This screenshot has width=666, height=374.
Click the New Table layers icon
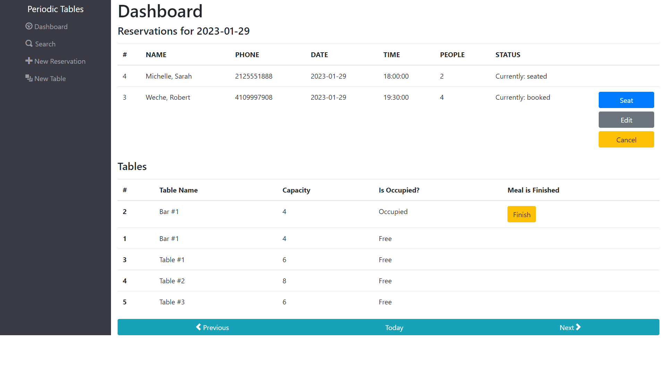tap(29, 78)
